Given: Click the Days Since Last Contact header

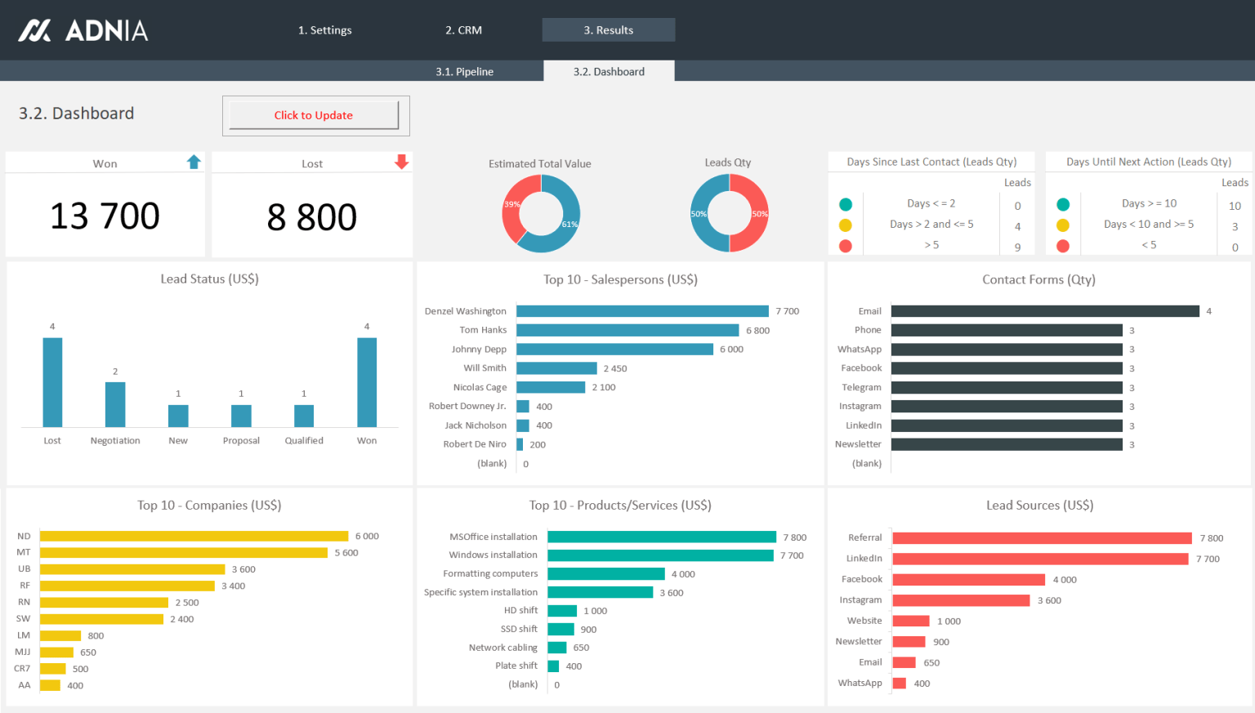Looking at the screenshot, I should tap(931, 162).
